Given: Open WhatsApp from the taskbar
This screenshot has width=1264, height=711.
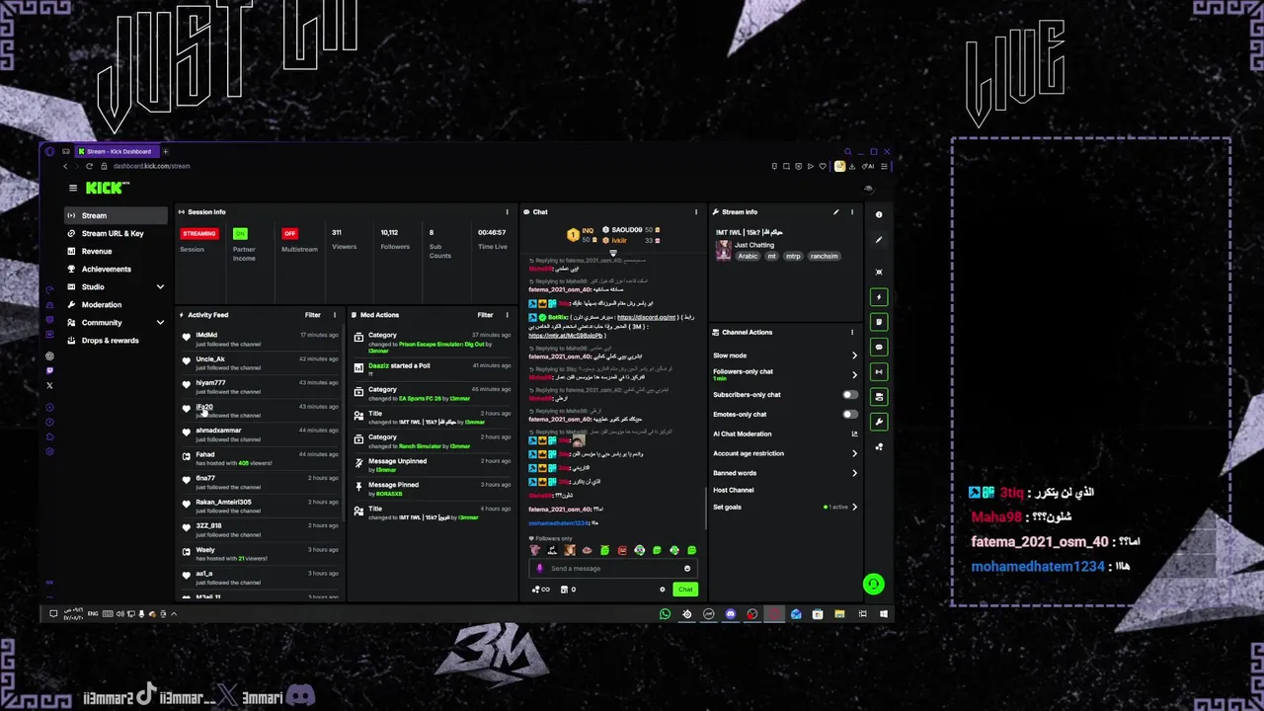Looking at the screenshot, I should coord(665,614).
